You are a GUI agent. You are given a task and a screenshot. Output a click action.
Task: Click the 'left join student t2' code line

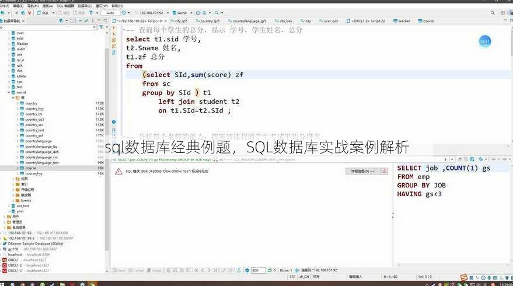(x=198, y=102)
